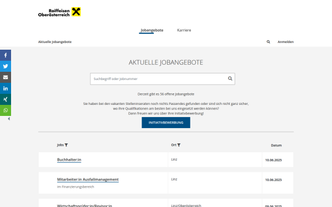
Task: Click 'im Finanzierungsbereich' subtitle text
Action: 76,187
